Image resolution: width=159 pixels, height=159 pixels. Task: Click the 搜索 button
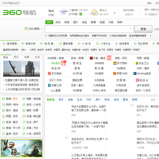click(143, 29)
